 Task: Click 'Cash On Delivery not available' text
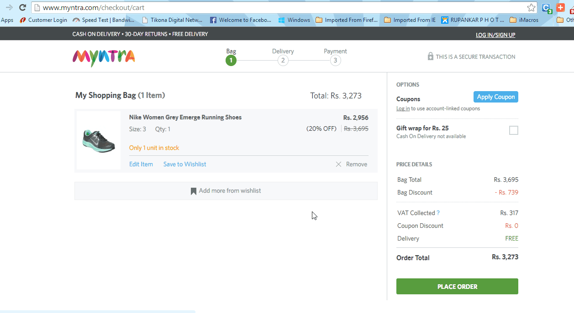tap(431, 136)
